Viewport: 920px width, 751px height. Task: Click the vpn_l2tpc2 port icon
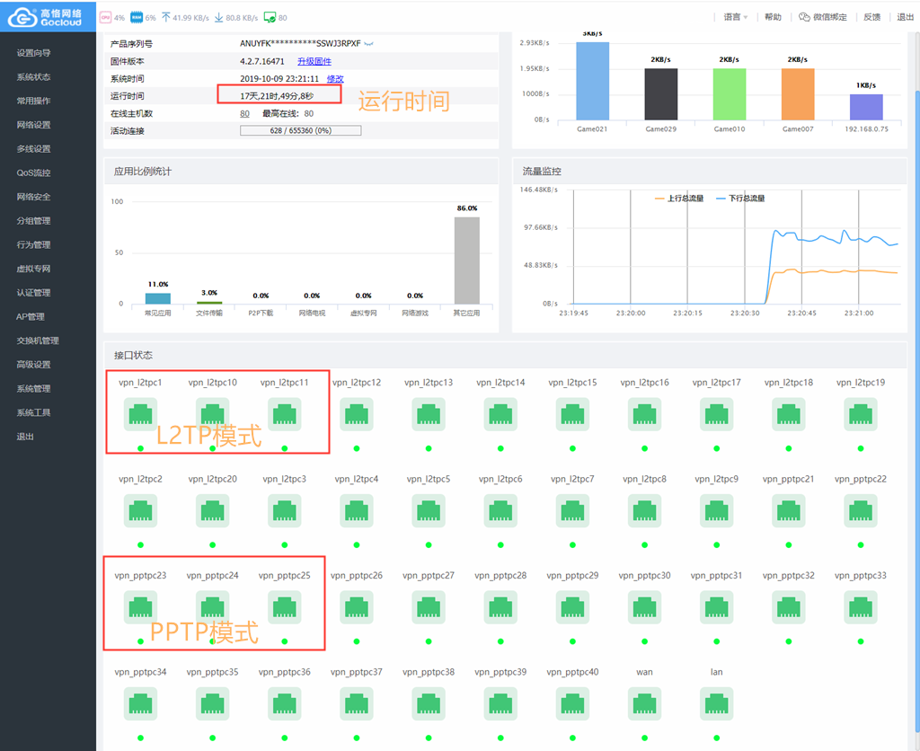point(140,510)
